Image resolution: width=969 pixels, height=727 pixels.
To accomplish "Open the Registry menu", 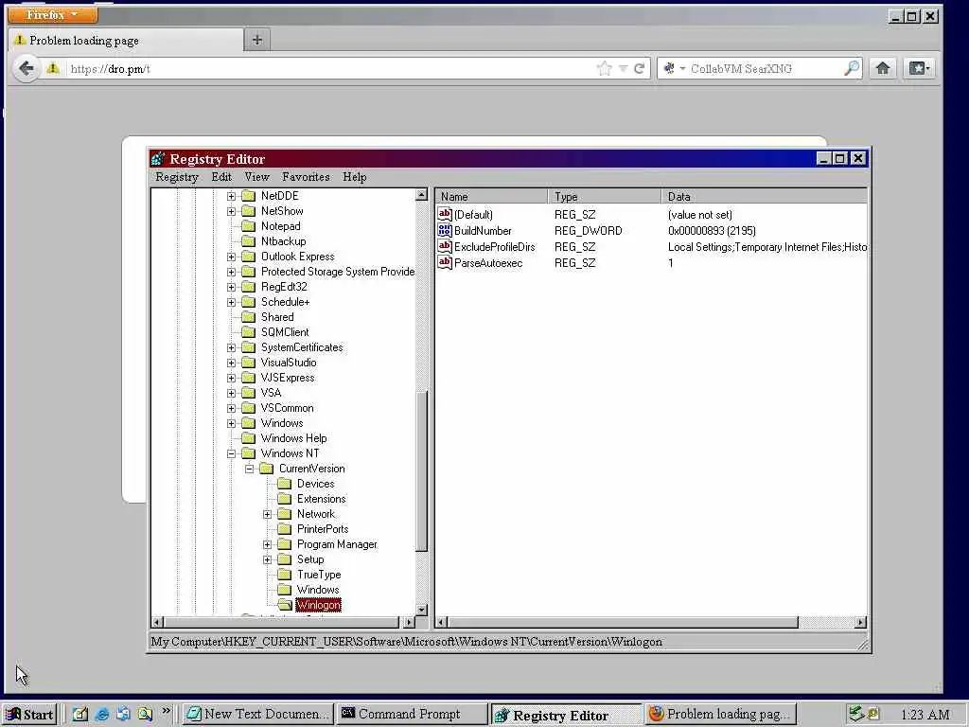I will click(177, 177).
